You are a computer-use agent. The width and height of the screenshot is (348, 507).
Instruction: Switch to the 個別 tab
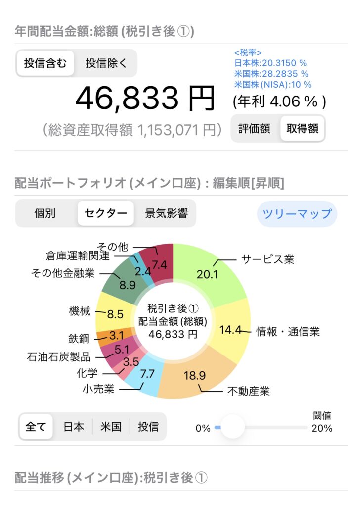point(45,213)
